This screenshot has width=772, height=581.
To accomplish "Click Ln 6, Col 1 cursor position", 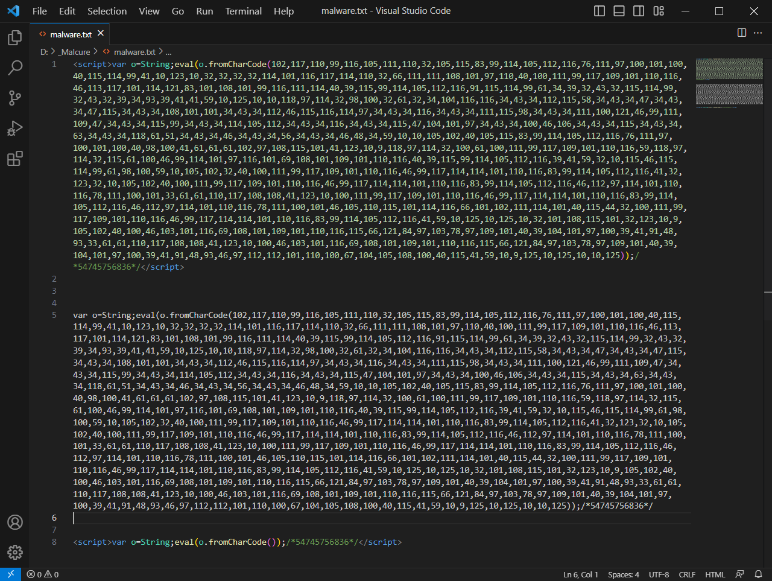I will tap(580, 574).
